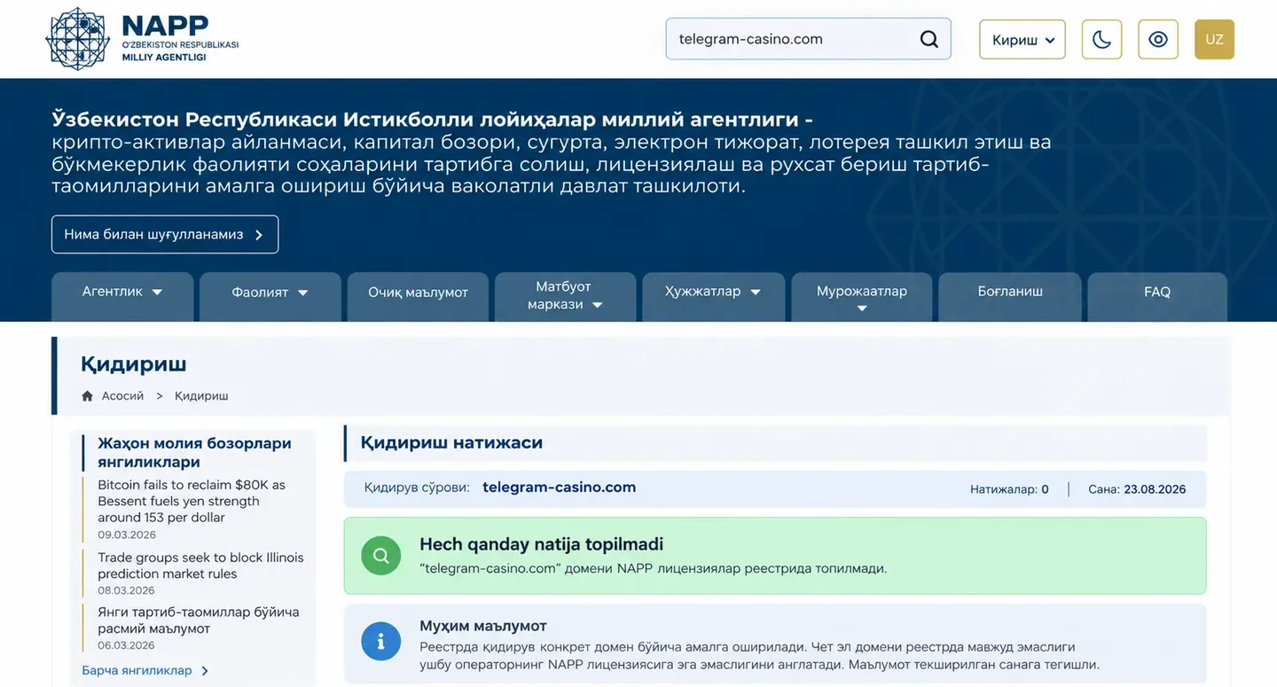The width and height of the screenshot is (1277, 687).
Task: Click the Муҳим маълумот heading
Action: click(483, 626)
